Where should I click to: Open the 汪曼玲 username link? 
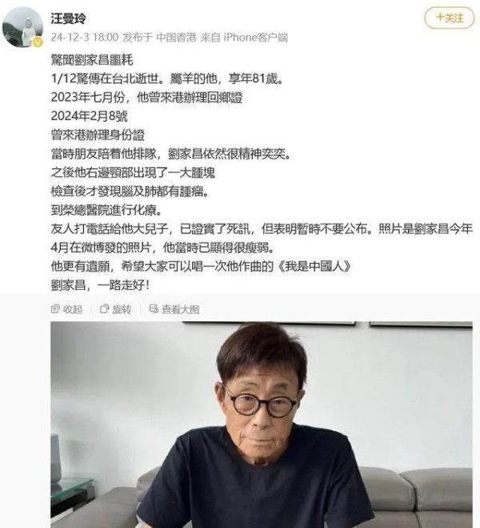(x=68, y=18)
